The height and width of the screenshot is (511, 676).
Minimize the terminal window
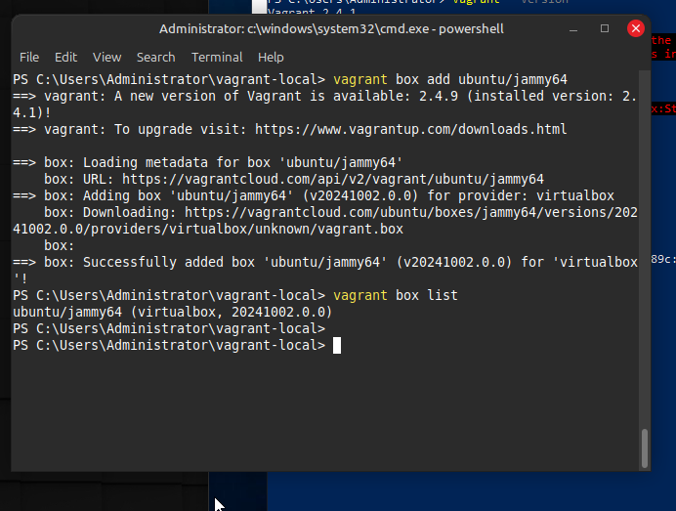point(575,29)
